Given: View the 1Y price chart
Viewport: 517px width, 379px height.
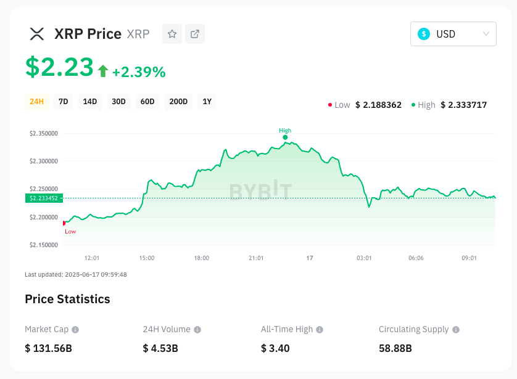Looking at the screenshot, I should [x=207, y=102].
